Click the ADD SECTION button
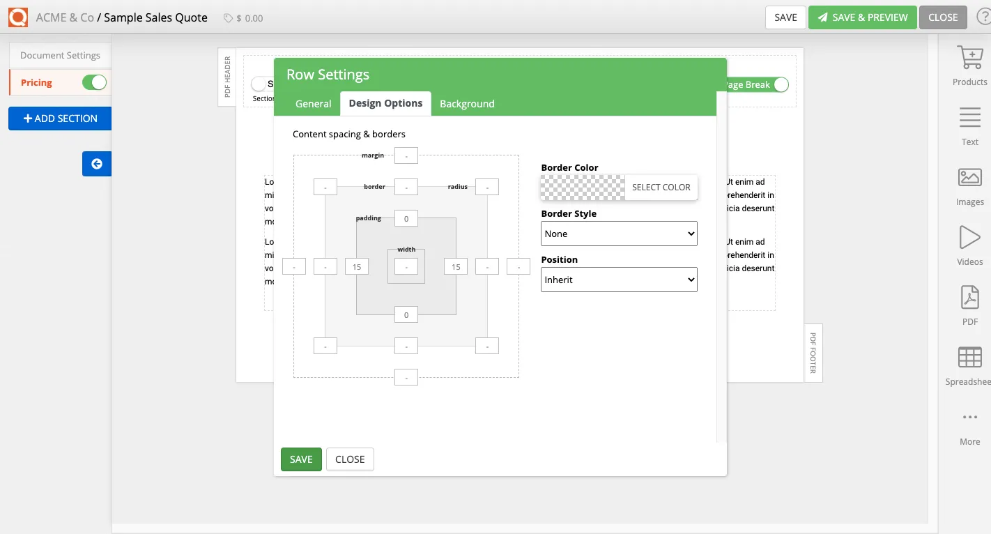The height and width of the screenshot is (534, 991). (59, 118)
